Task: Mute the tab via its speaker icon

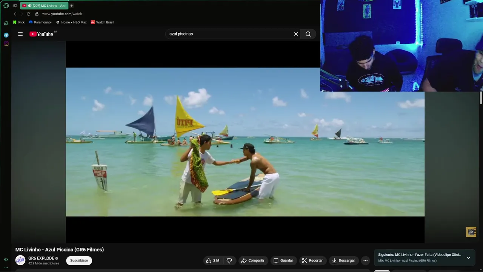Action: pos(29,6)
